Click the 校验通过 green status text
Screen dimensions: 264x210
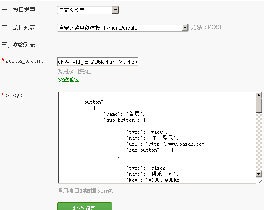[x=68, y=79]
